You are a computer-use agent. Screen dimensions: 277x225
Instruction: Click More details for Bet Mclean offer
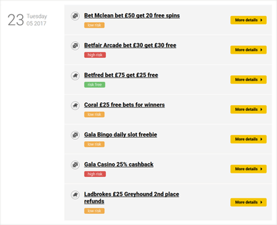point(249,20)
